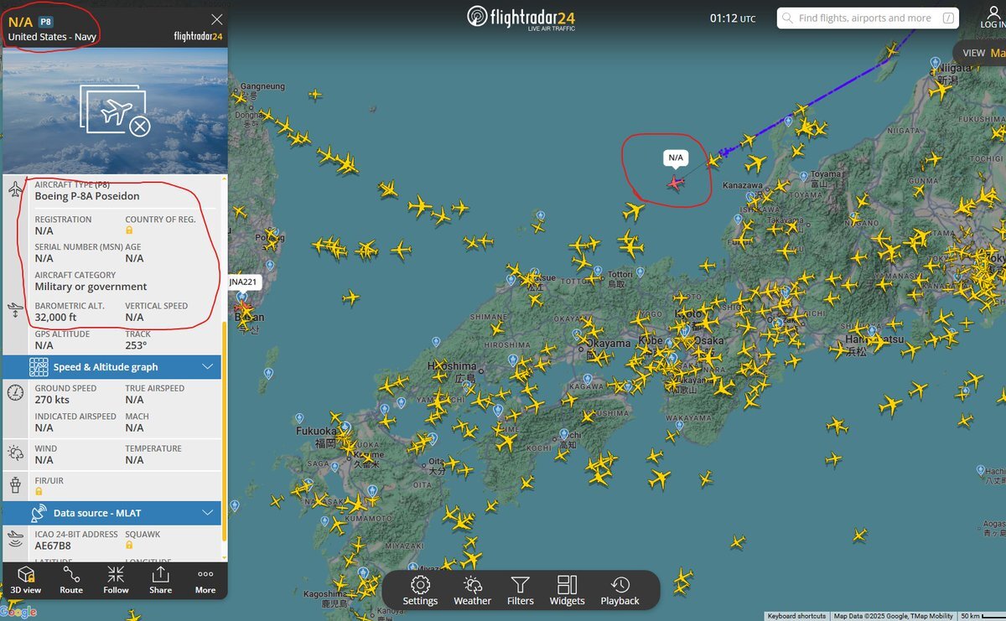Start Playback of historical traffic
1006x621 pixels.
tap(620, 590)
